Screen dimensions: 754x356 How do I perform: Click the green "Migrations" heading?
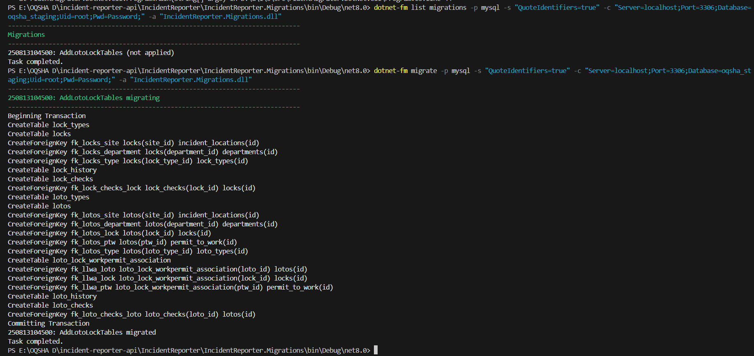26,35
